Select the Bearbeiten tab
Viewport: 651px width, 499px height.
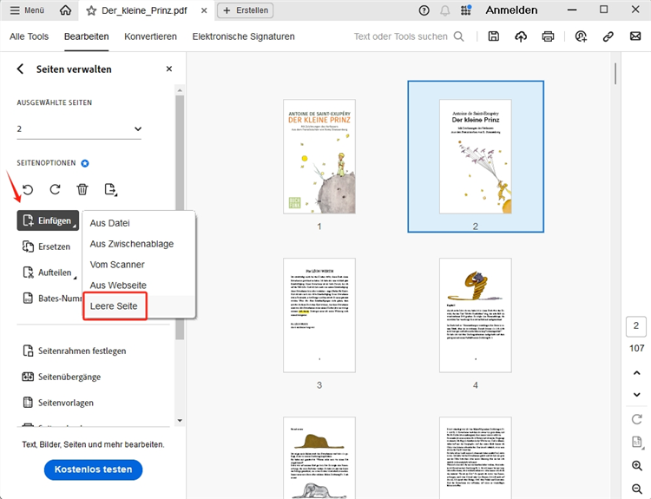click(x=86, y=36)
